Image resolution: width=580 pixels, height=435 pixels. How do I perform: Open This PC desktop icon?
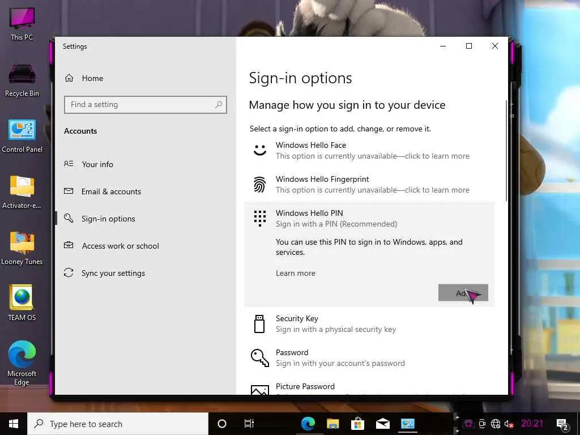(22, 24)
